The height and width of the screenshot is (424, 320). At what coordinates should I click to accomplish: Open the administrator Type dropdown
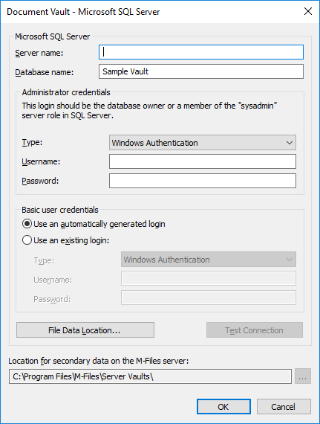point(203,143)
